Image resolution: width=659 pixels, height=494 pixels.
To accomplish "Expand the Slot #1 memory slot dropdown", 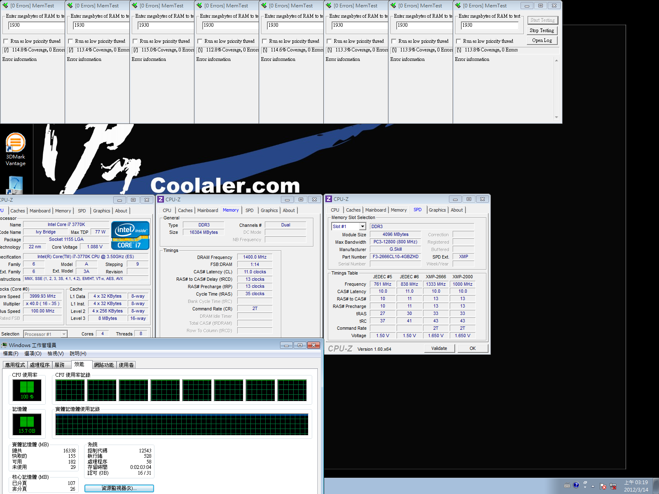I will (x=362, y=226).
